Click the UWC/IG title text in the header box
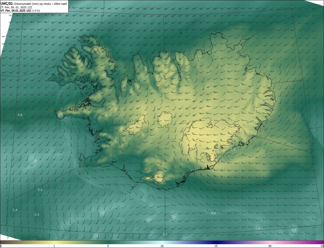Screen dimensions: 324x248 pos(7,4)
